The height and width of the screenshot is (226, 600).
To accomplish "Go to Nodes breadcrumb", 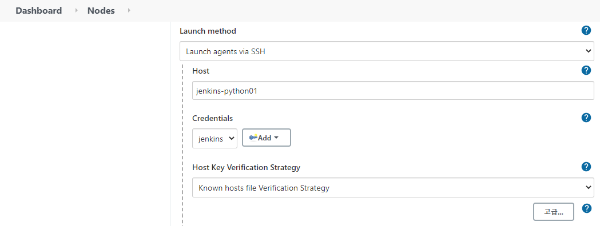I will coord(101,11).
